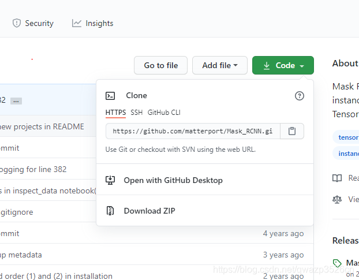Click the Go to file button

click(160, 65)
